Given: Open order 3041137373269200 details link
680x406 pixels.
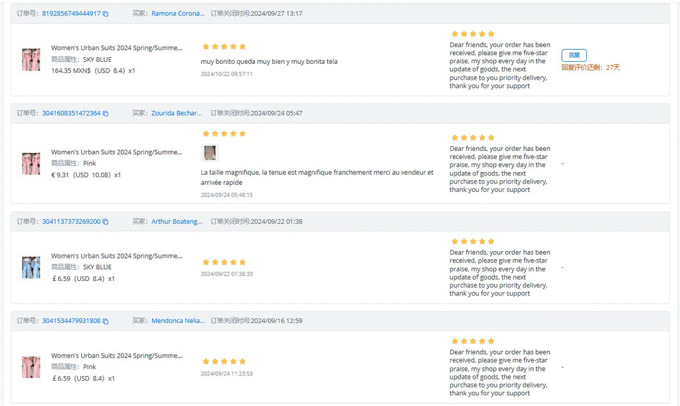Looking at the screenshot, I should [71, 221].
